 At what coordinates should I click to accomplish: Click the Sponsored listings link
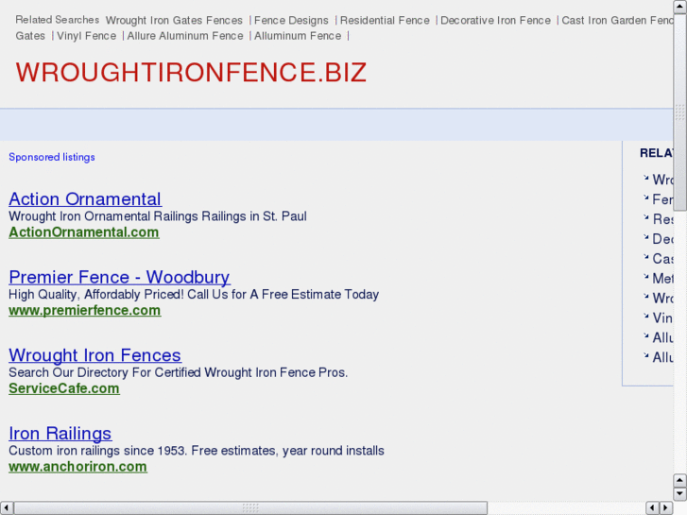point(52,157)
